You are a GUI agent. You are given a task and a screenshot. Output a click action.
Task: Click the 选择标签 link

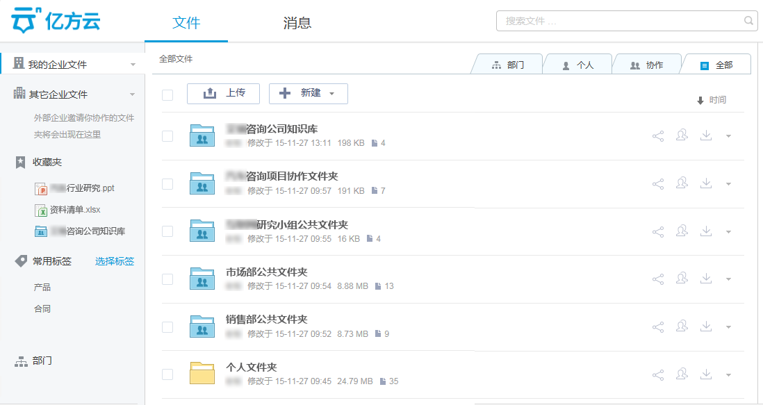115,261
